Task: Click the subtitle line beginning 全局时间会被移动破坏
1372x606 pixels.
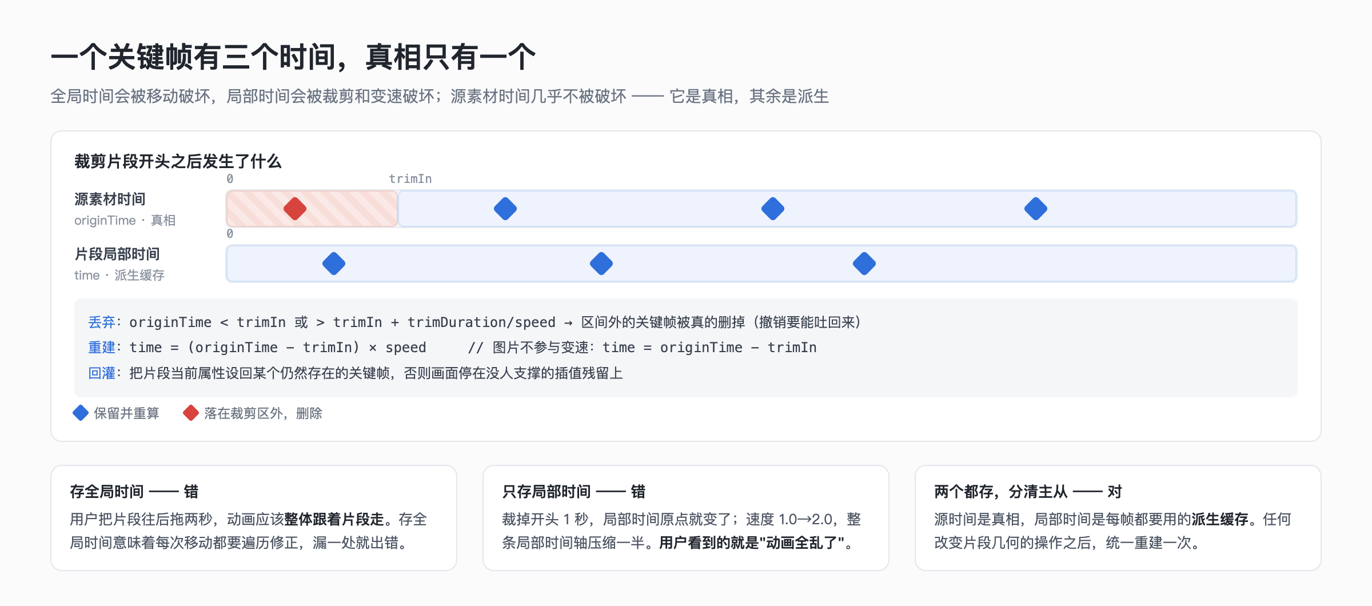Action: click(440, 96)
